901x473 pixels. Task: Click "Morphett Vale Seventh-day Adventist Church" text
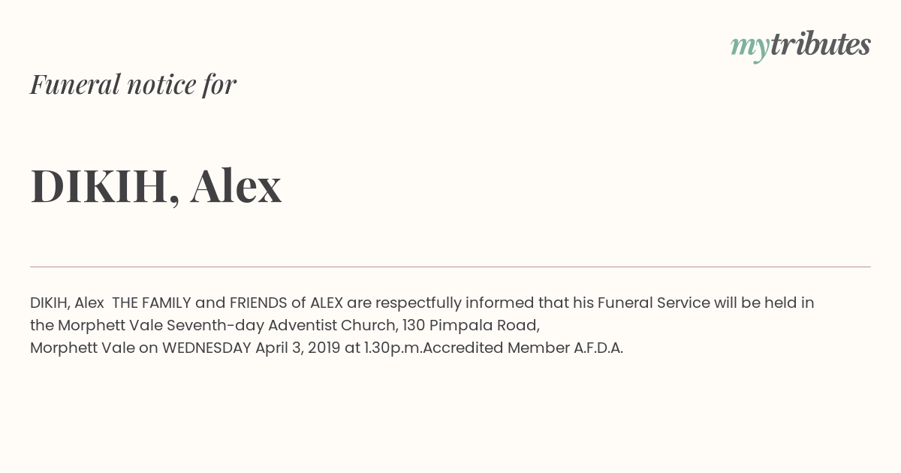pos(227,326)
